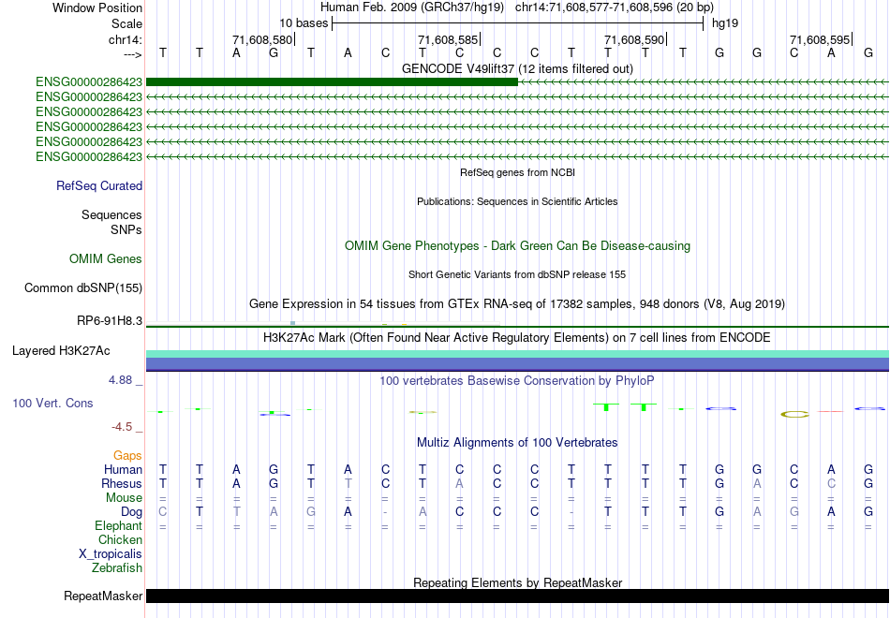Click the Window Position label
Image resolution: width=890 pixels, height=618 pixels.
coord(97,7)
